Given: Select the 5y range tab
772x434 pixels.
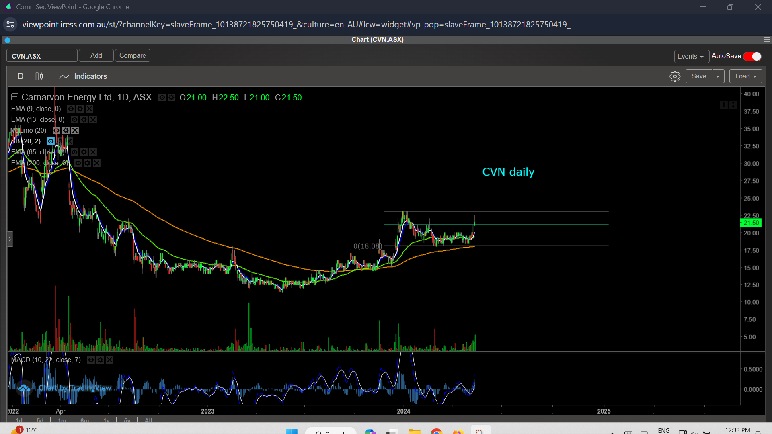Looking at the screenshot, I should pyautogui.click(x=127, y=420).
